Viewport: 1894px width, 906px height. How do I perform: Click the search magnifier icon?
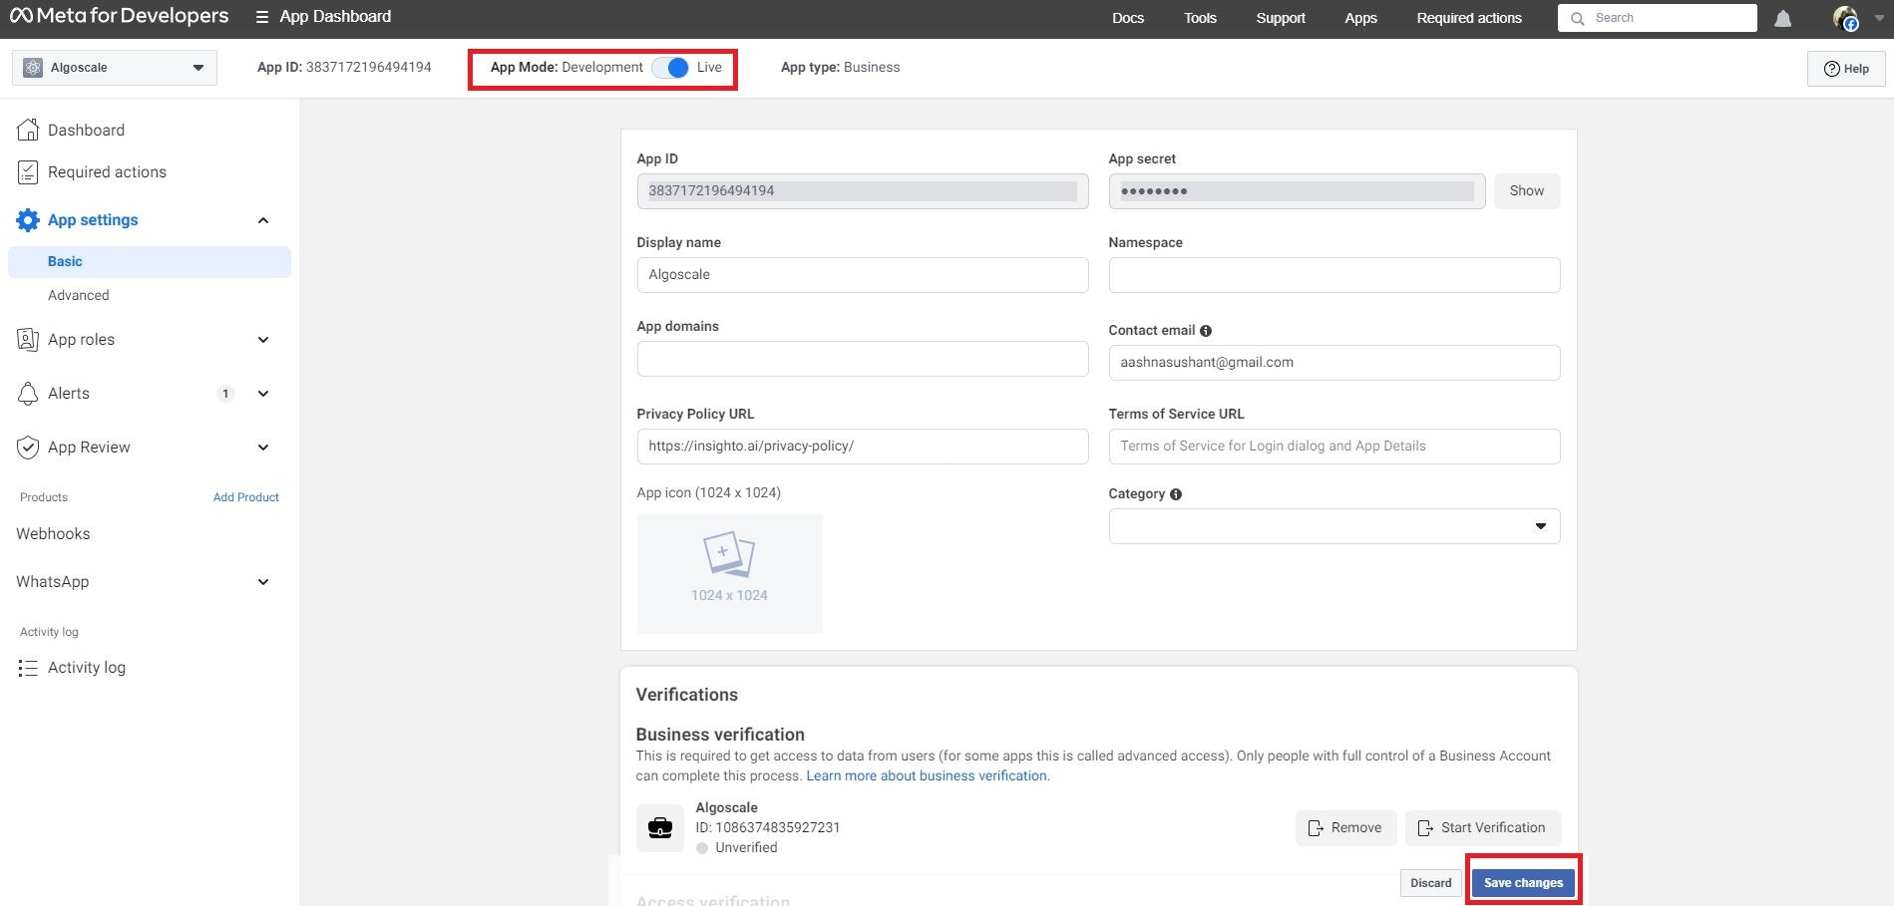click(1578, 18)
